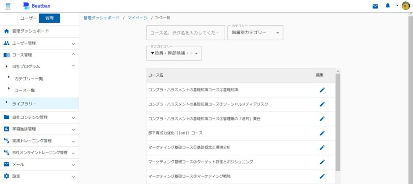This screenshot has width=413, height=184.
Task: Open dropdown arrow beside user avatar
Action: pyautogui.click(x=397, y=6)
